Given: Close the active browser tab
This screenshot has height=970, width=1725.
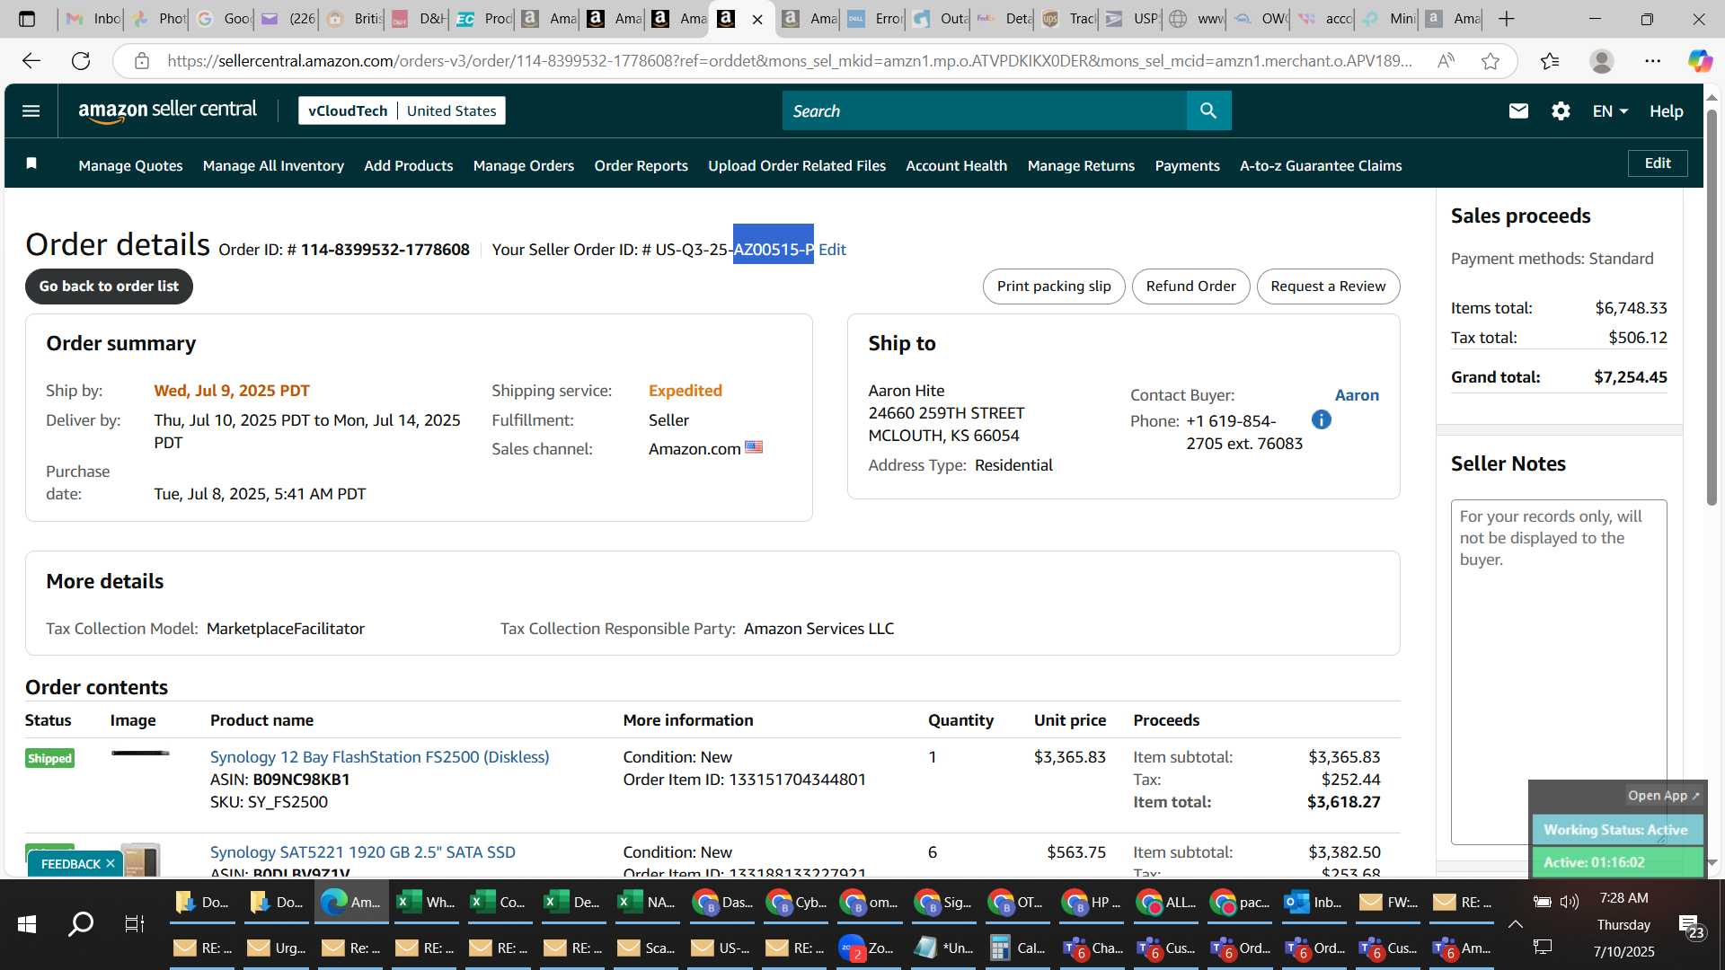Looking at the screenshot, I should tap(757, 19).
